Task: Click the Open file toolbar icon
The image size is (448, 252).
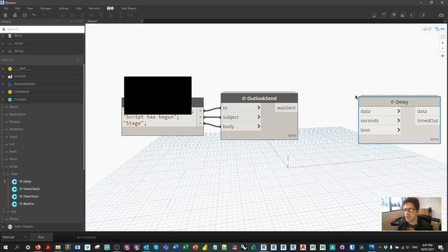Action: [15, 15]
